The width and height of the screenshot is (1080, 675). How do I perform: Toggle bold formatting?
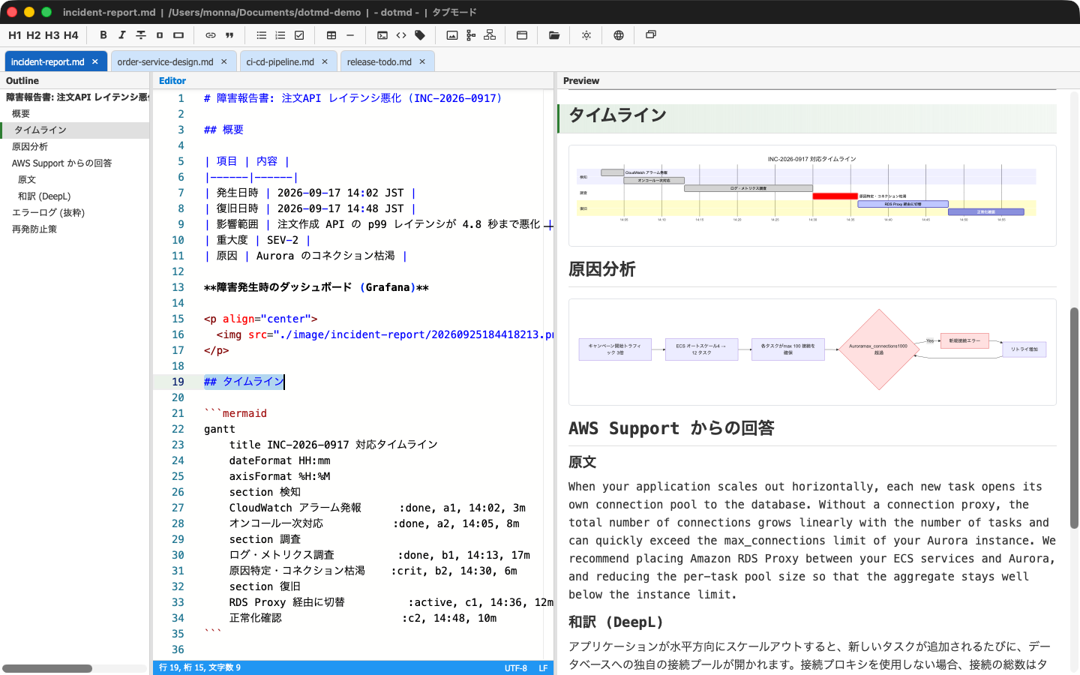click(103, 35)
